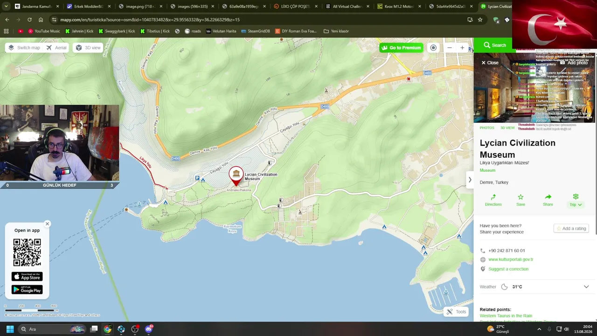597x336 pixels.
Task: Open Chrome from the taskbar
Action: tap(107, 329)
